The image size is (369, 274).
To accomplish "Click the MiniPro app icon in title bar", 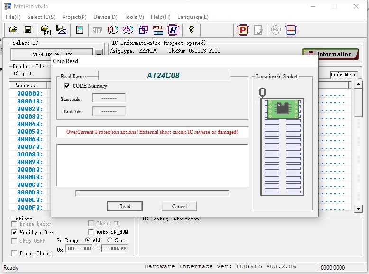I will [8, 6].
